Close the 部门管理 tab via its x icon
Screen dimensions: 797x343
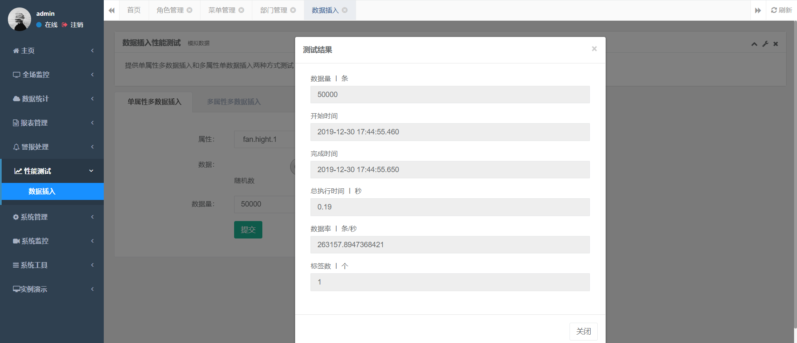[x=293, y=10]
